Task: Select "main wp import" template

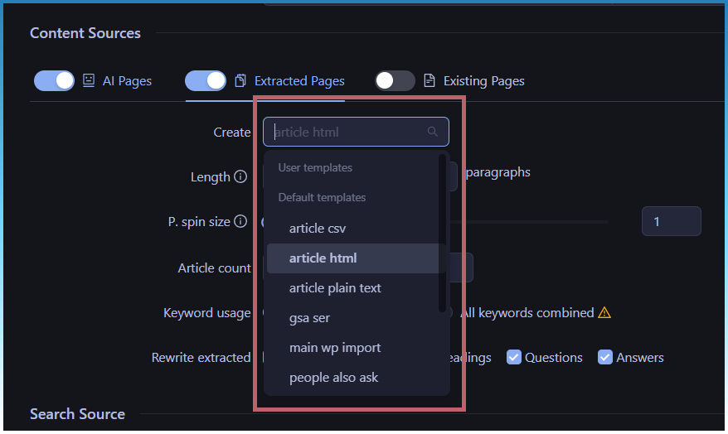Action: point(335,348)
